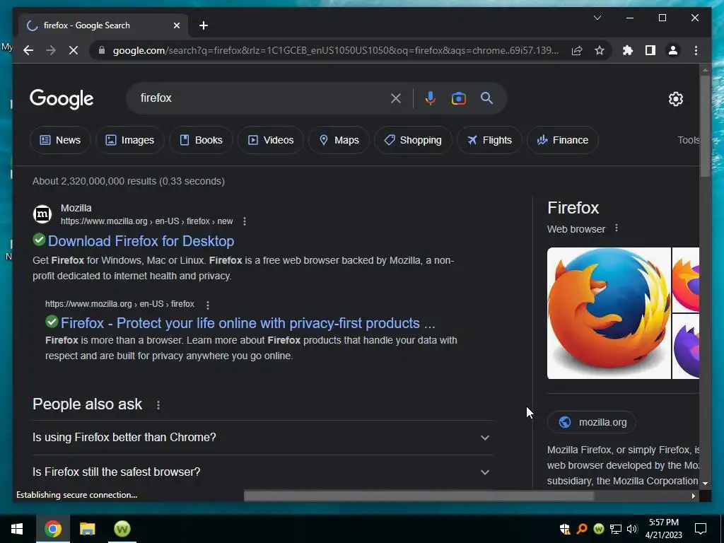Open Firefox knowledge panel more options
This screenshot has height=543, width=724.
pyautogui.click(x=617, y=228)
